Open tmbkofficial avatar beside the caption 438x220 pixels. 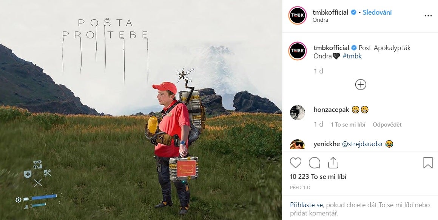coord(298,51)
